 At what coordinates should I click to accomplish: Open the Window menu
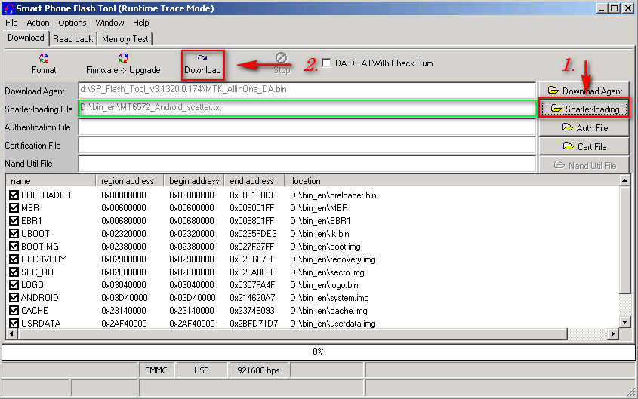point(109,23)
